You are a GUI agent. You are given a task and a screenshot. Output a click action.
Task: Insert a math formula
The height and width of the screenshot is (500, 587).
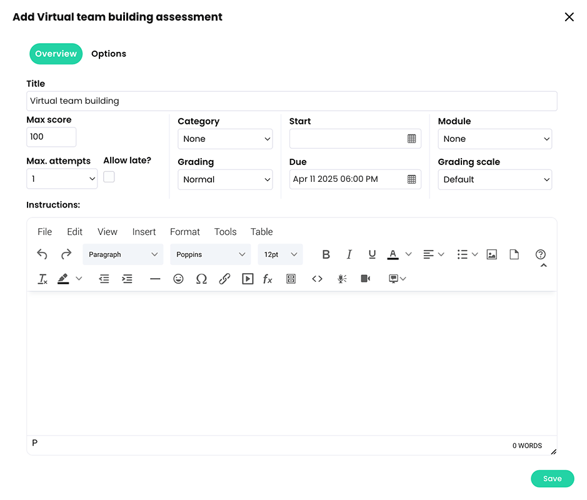tap(268, 279)
